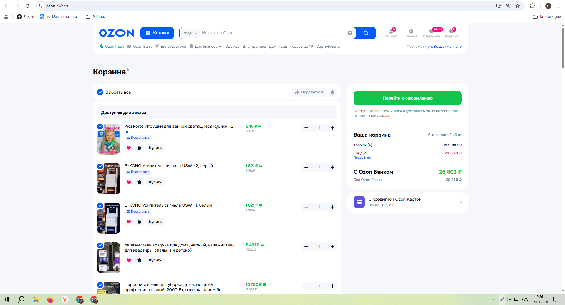
Task: Uncheck the E-KONG USW1-1 белый checkbox
Action: click(x=100, y=205)
